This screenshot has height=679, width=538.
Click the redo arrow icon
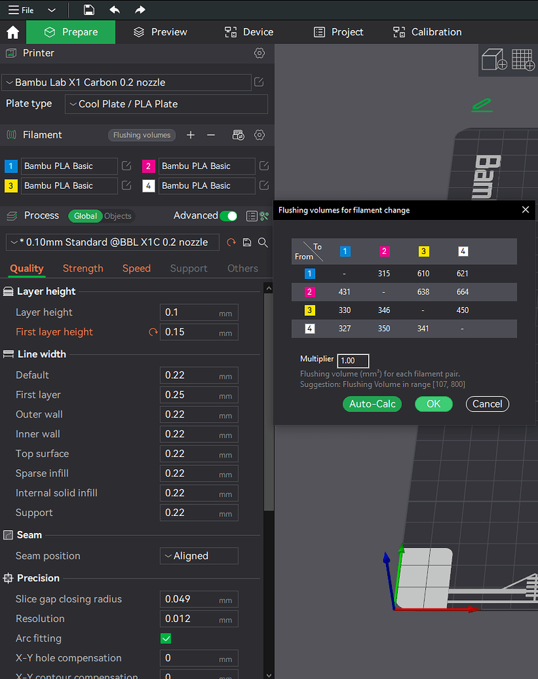140,10
